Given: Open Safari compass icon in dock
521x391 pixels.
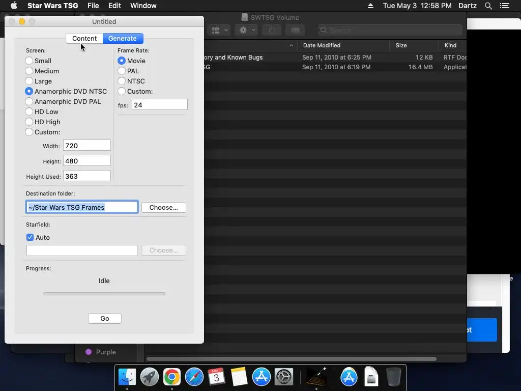Looking at the screenshot, I should point(194,377).
